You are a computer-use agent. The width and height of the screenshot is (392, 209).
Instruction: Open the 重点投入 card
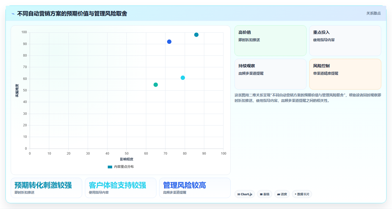[x=345, y=41]
